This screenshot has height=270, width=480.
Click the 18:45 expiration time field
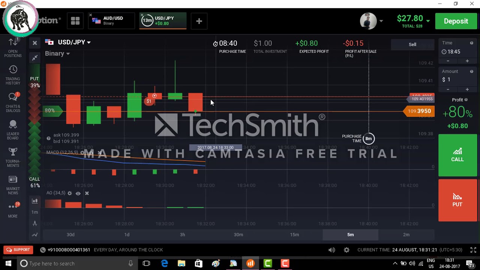point(457,52)
